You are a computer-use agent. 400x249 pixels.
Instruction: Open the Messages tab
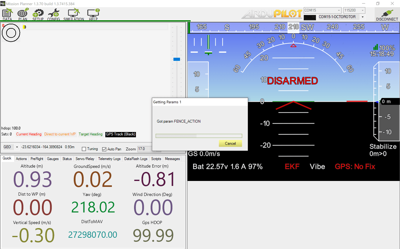pyautogui.click(x=172, y=159)
